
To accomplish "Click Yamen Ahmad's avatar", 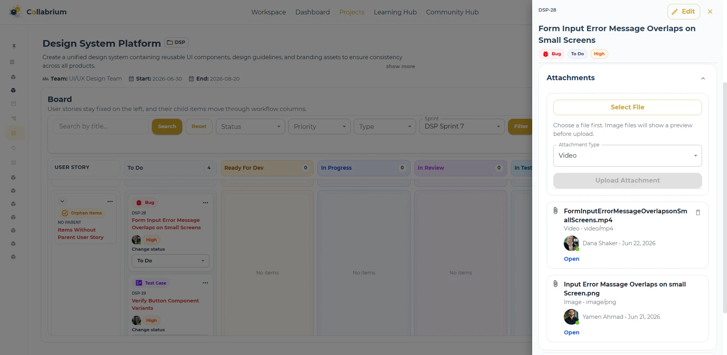I will pyautogui.click(x=572, y=317).
